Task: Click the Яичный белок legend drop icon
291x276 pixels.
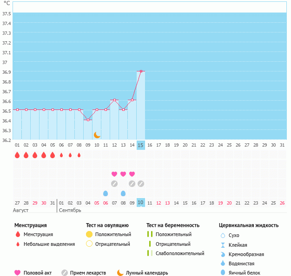Action: 223,273
